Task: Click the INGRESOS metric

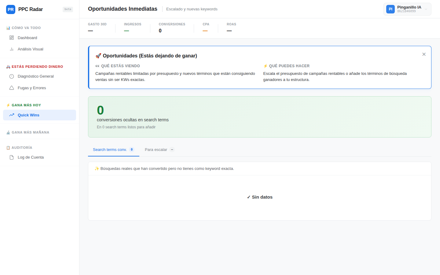Action: 133,28
